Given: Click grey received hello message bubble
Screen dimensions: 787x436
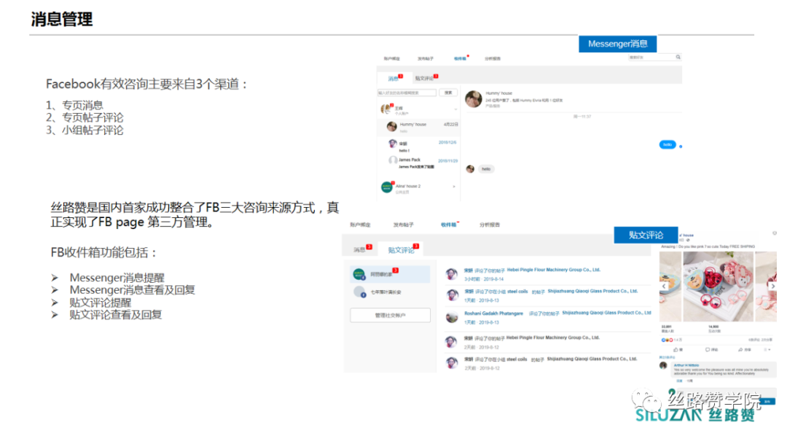Looking at the screenshot, I should pyautogui.click(x=486, y=169).
